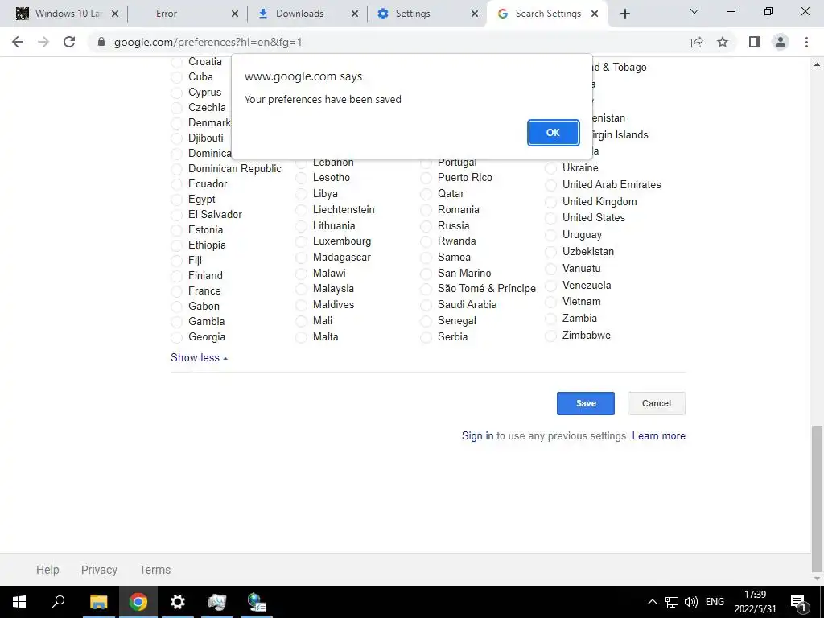The height and width of the screenshot is (618, 824).
Task: Go back to the previous page
Action: pos(18,42)
